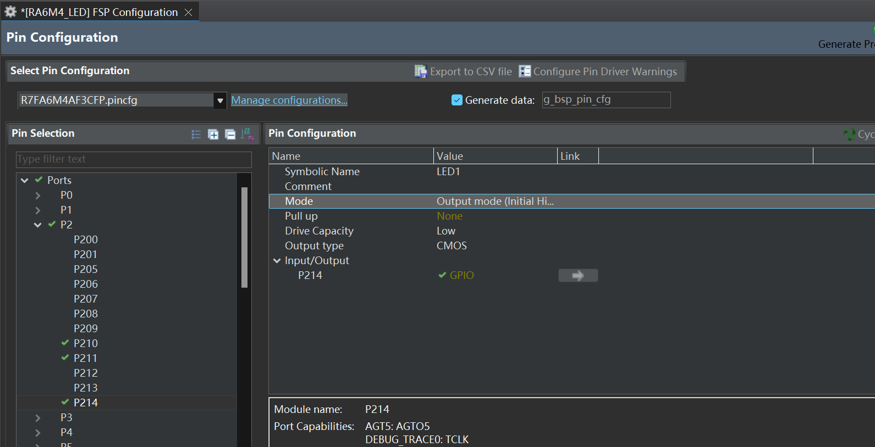Viewport: 875px width, 447px height.
Task: Click the Drive Capacity value Low
Action: point(446,231)
